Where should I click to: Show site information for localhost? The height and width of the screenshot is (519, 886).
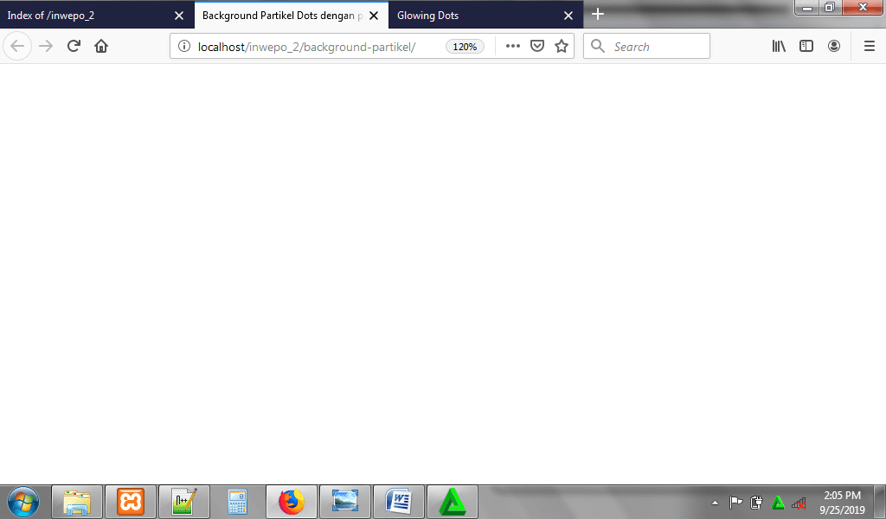[x=184, y=47]
